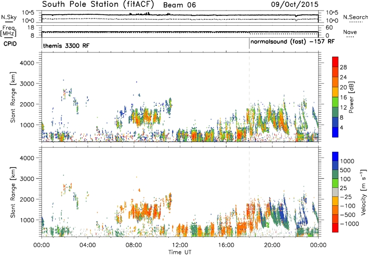368x255 pixels.
Task: Click the "Time UT" axis title
Action: (180, 252)
